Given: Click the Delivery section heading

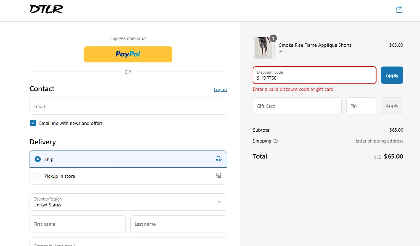Looking at the screenshot, I should [43, 142].
